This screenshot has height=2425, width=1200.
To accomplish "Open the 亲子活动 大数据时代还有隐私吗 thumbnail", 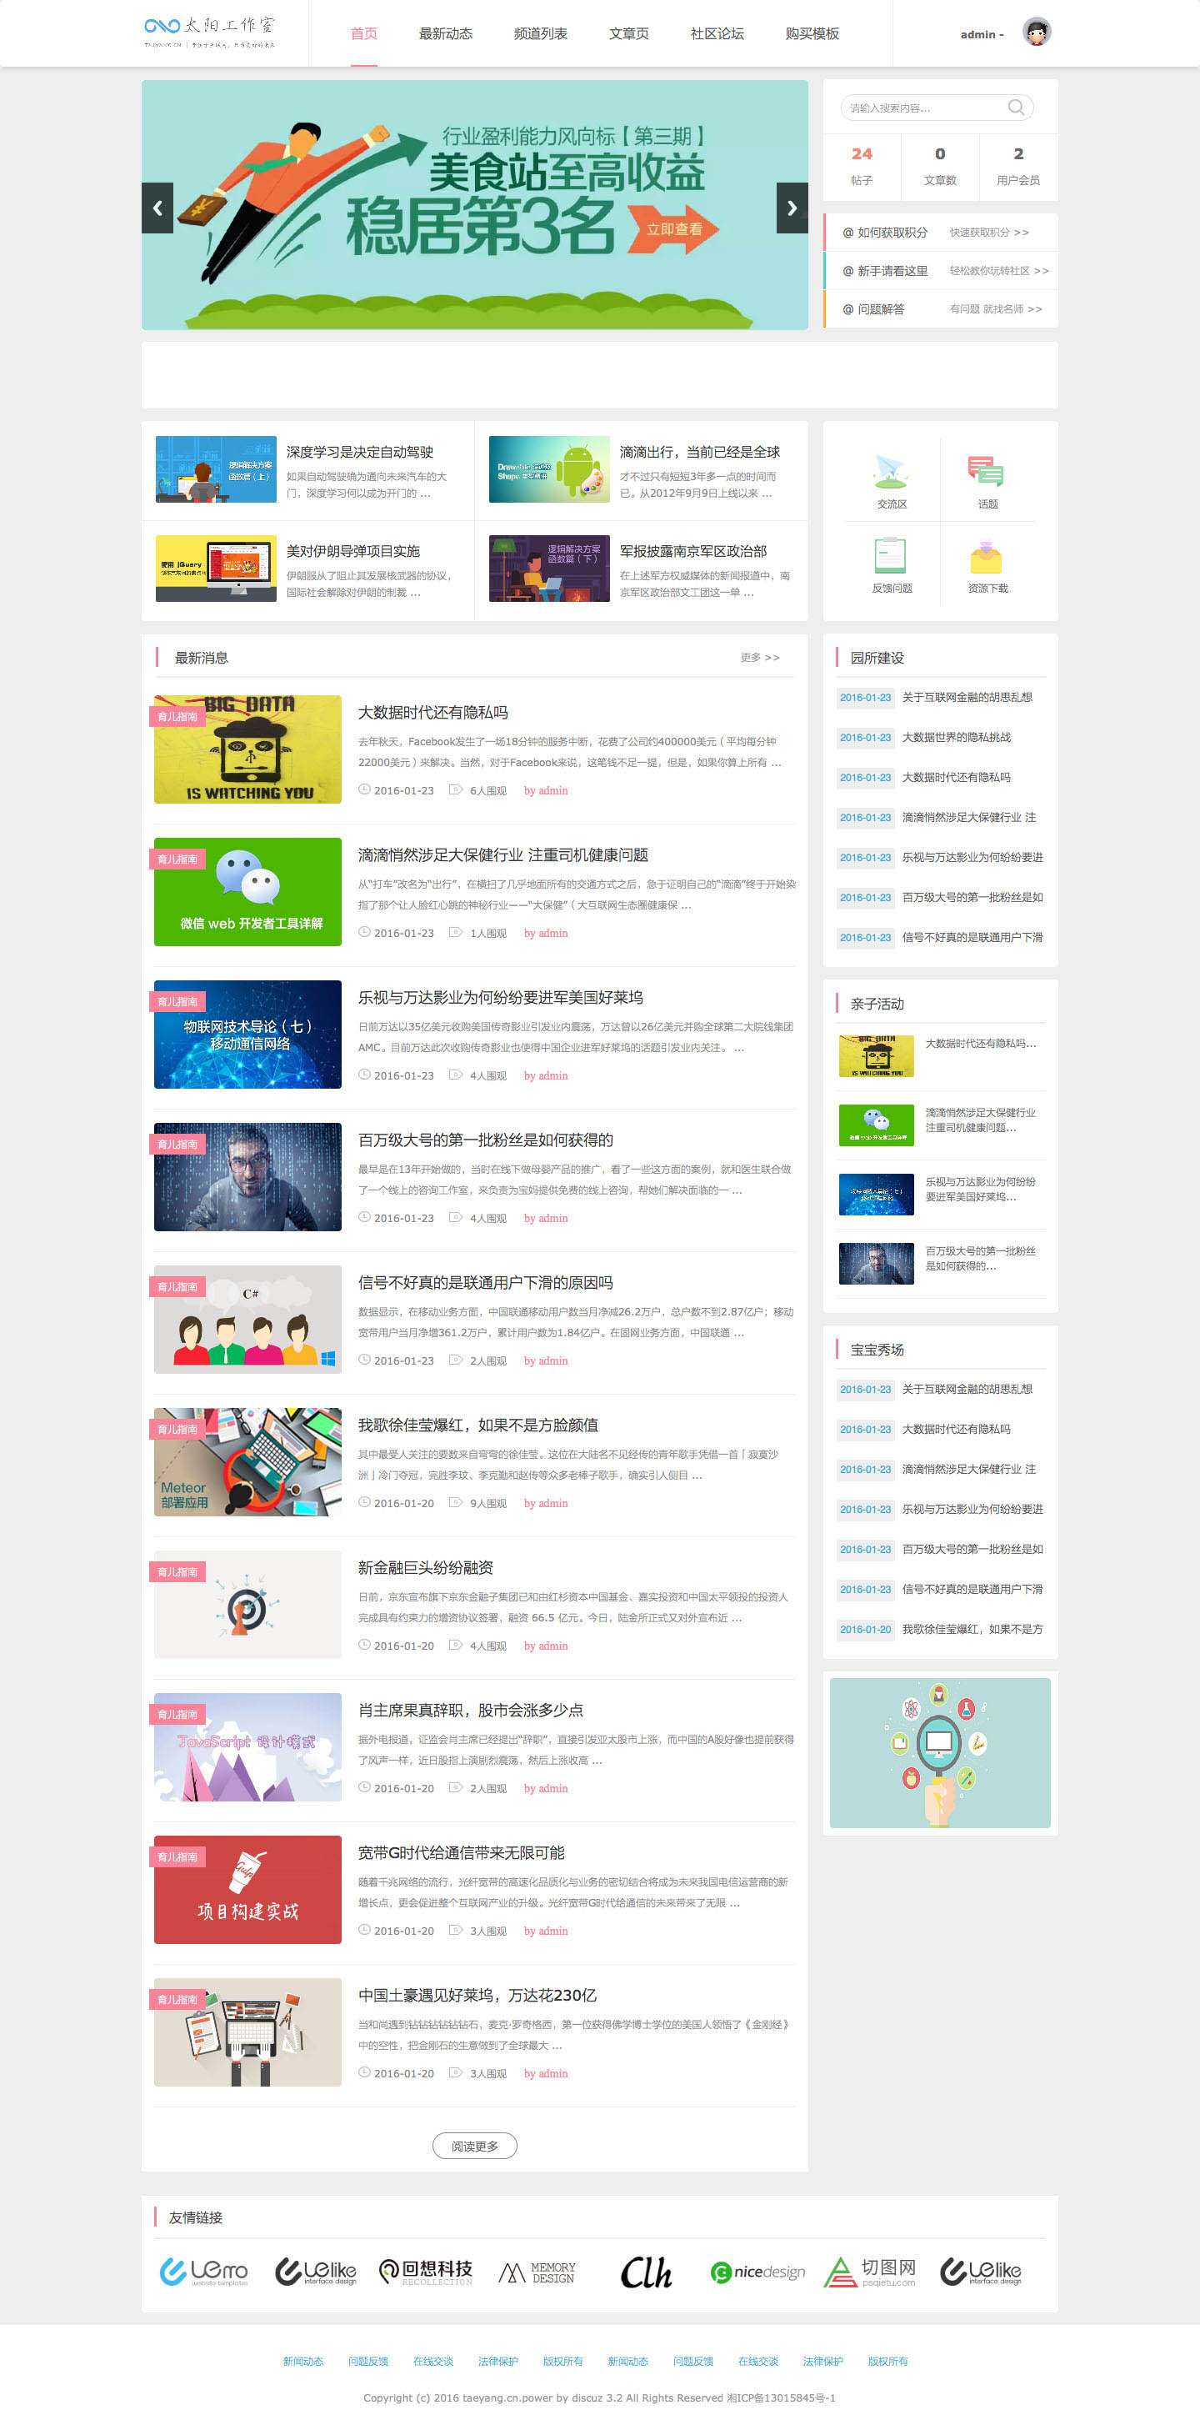I will [876, 1056].
